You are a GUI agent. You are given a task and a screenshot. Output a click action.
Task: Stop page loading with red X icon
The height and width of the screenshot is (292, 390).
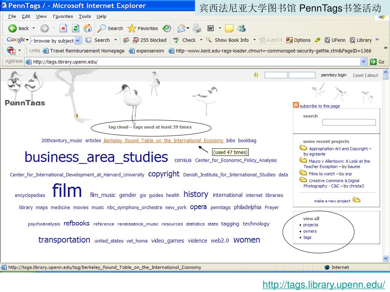64,28
